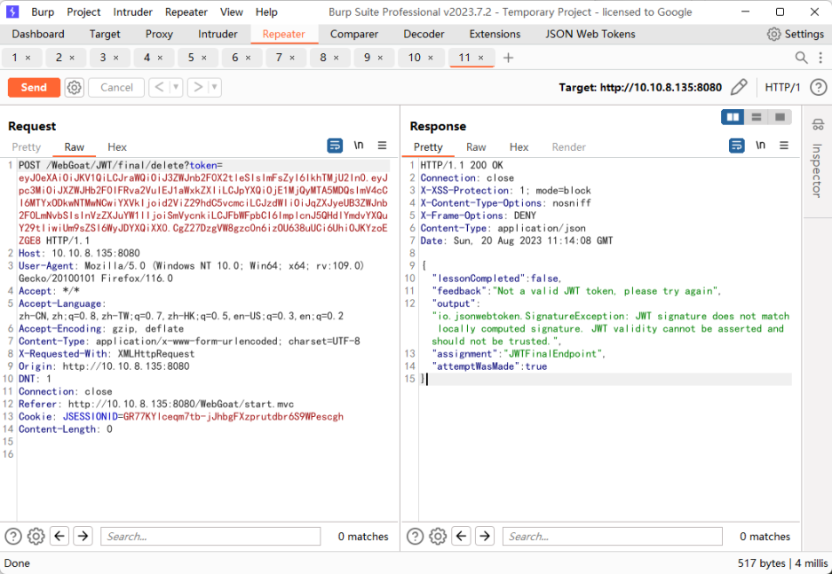Screen dimensions: 832x574
Task: Open the Help menu
Action: [x=266, y=12]
